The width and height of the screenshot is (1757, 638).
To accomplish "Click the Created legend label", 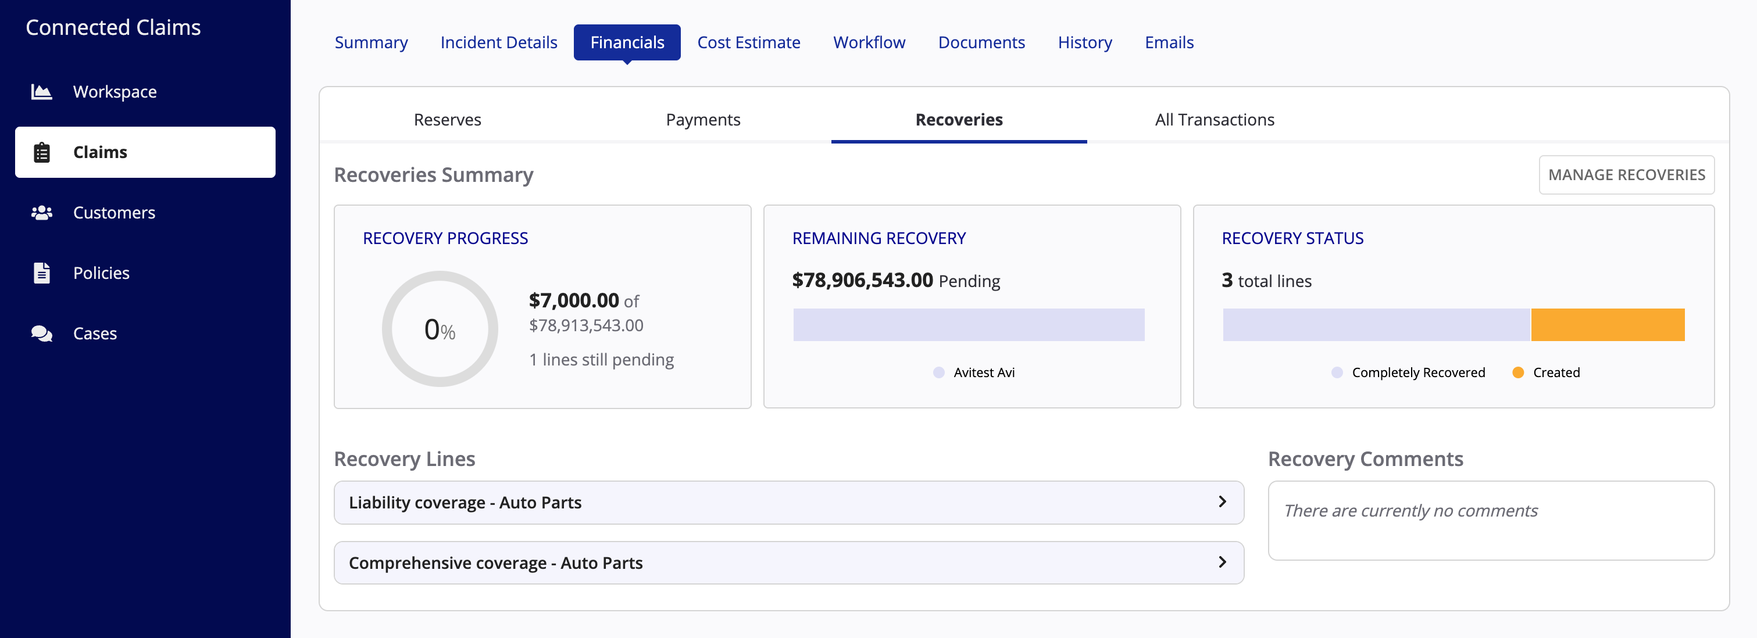I will (1556, 372).
